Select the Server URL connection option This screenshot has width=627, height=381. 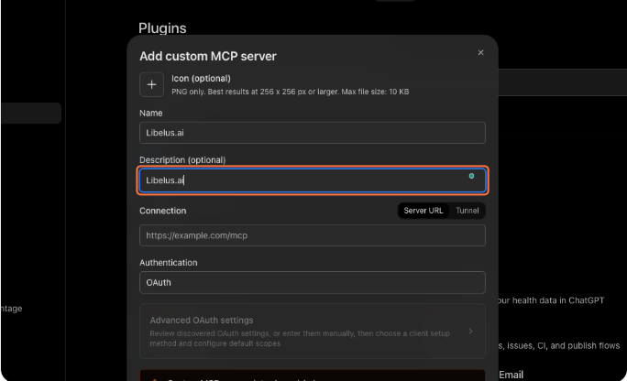(x=423, y=211)
